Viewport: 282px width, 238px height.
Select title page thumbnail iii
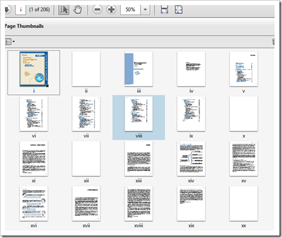(x=139, y=69)
